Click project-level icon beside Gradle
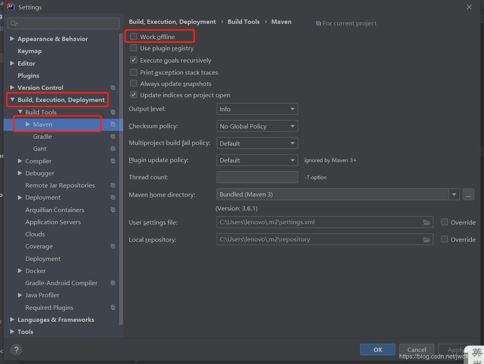The height and width of the screenshot is (364, 484). point(113,137)
